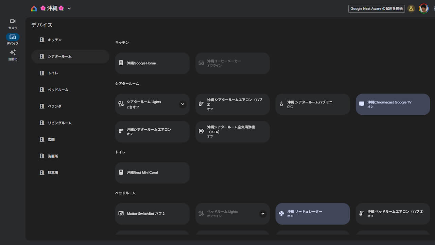Click the door icon beside 駐車場

pos(42,173)
